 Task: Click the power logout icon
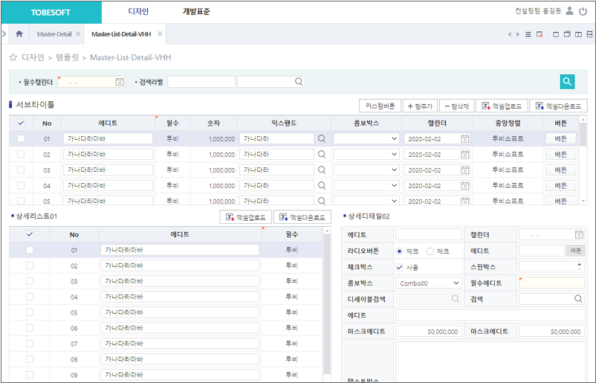[x=582, y=11]
